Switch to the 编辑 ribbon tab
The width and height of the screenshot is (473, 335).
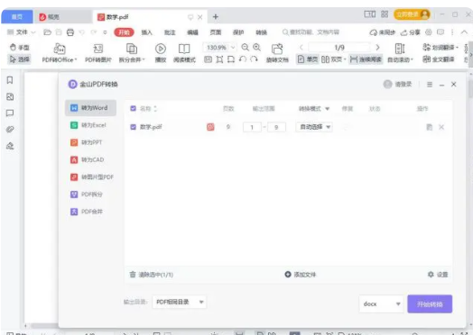[x=193, y=32]
